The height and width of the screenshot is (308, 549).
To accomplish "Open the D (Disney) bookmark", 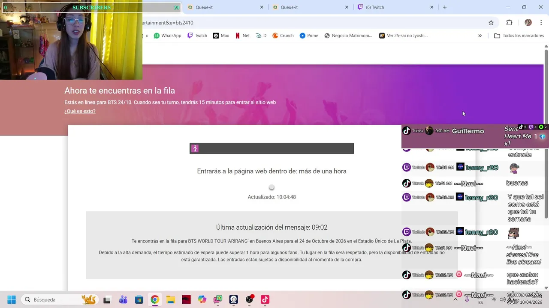I will (261, 36).
